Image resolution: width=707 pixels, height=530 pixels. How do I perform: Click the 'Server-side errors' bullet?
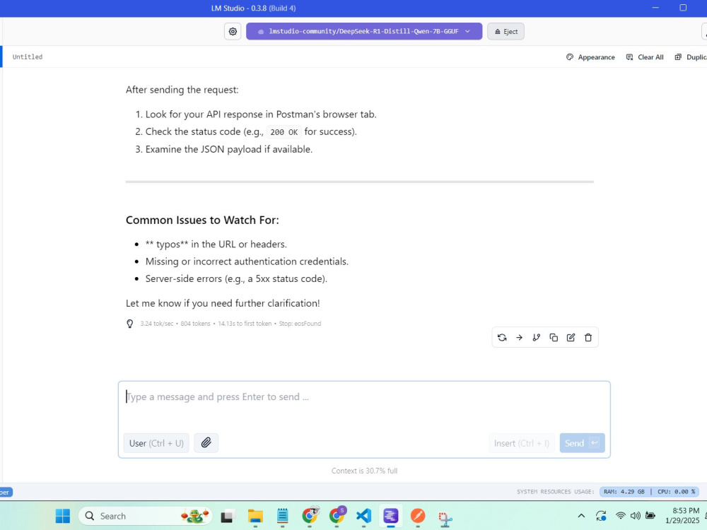pyautogui.click(x=236, y=279)
